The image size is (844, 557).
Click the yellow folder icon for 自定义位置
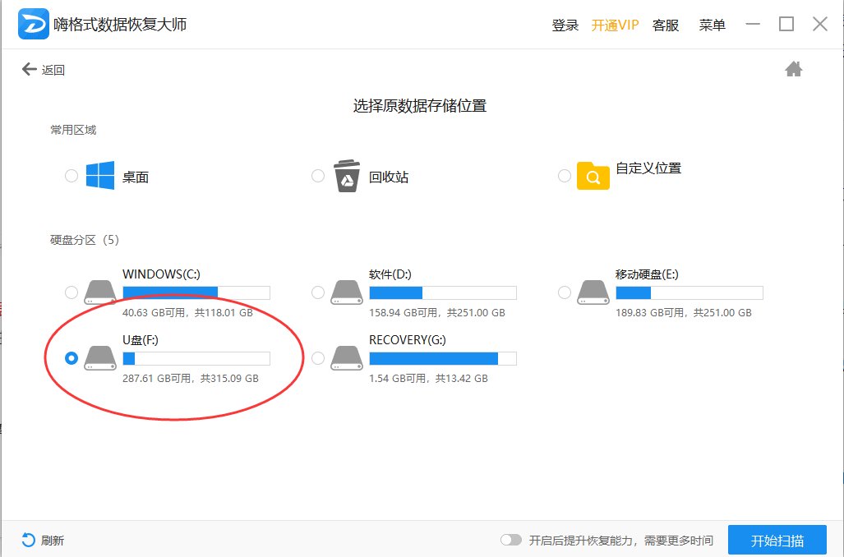pos(593,175)
